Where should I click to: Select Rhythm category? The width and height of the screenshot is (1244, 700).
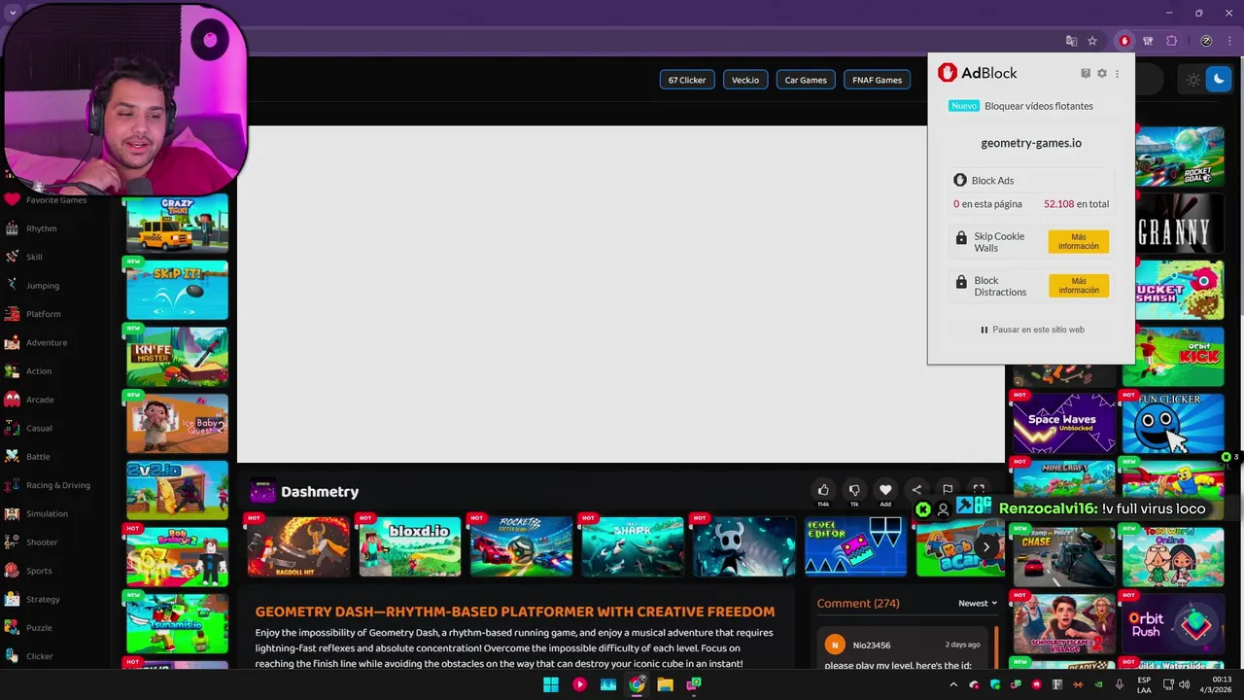[x=41, y=228]
